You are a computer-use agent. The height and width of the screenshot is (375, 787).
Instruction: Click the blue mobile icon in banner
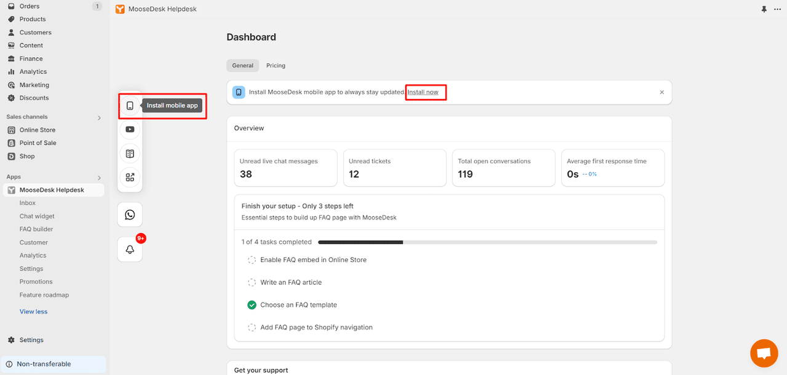(239, 92)
